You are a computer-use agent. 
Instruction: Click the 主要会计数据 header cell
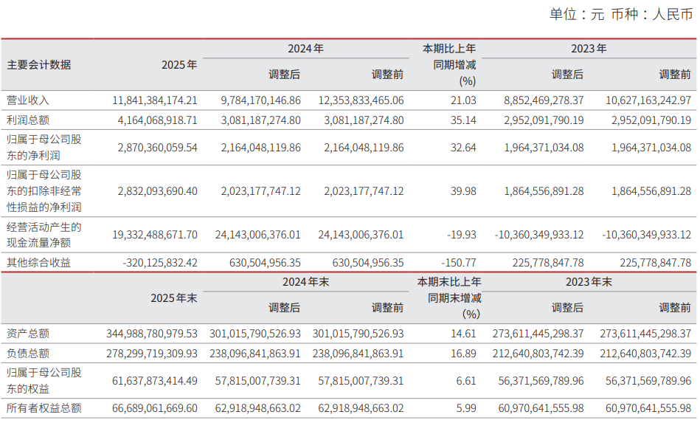pyautogui.click(x=39, y=65)
